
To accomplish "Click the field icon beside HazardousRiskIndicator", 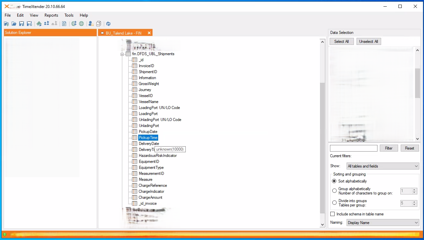I will (135, 156).
